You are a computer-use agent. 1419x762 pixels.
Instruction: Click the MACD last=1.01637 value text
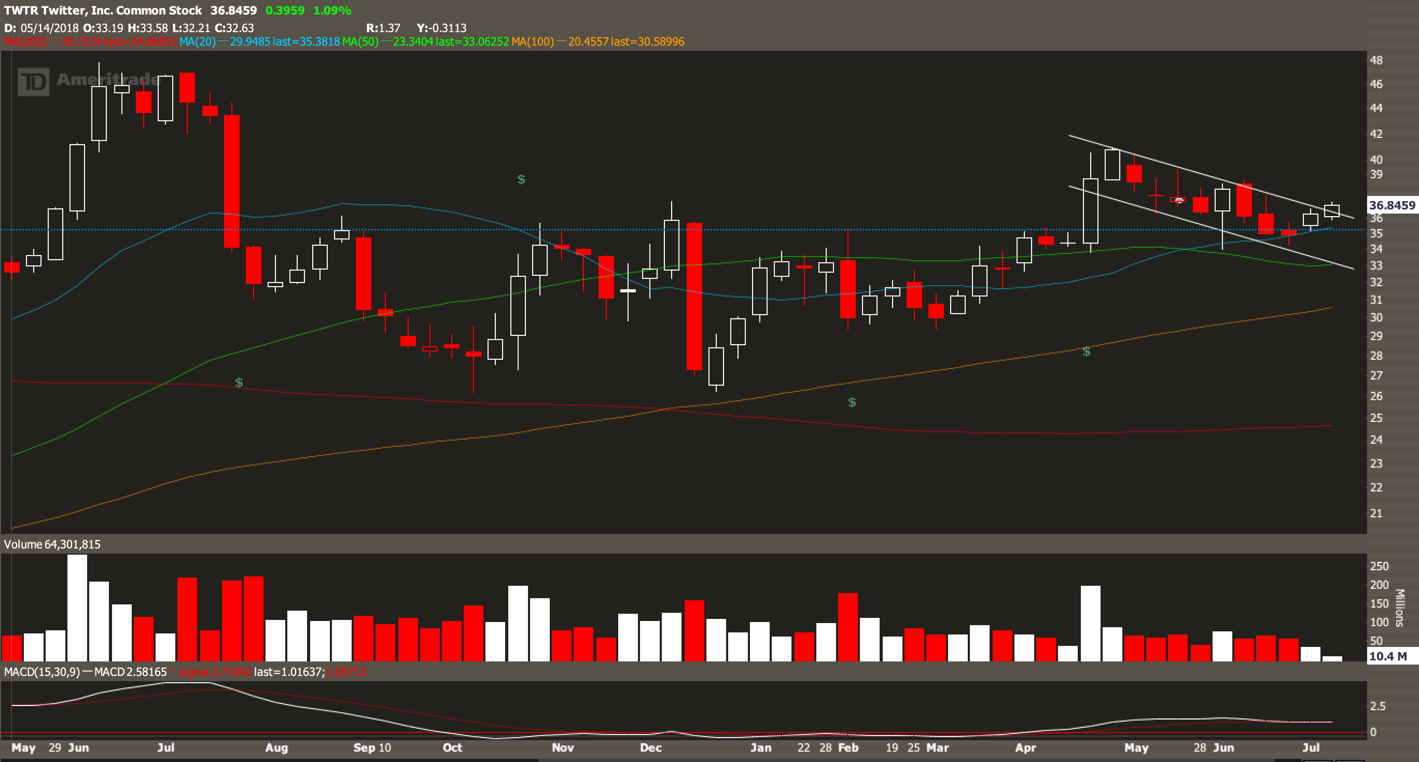click(x=289, y=672)
